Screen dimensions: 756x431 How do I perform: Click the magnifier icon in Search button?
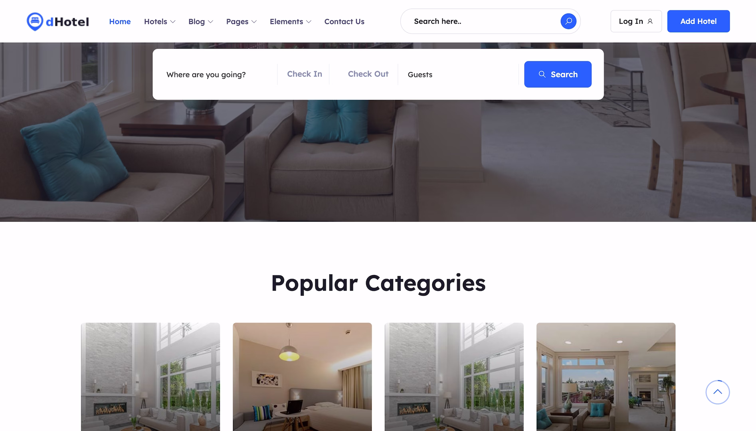click(542, 74)
